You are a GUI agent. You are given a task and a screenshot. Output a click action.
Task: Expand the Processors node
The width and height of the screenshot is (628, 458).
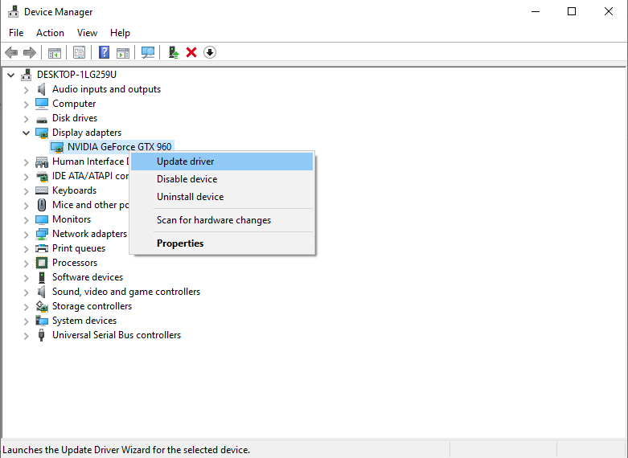click(x=26, y=264)
